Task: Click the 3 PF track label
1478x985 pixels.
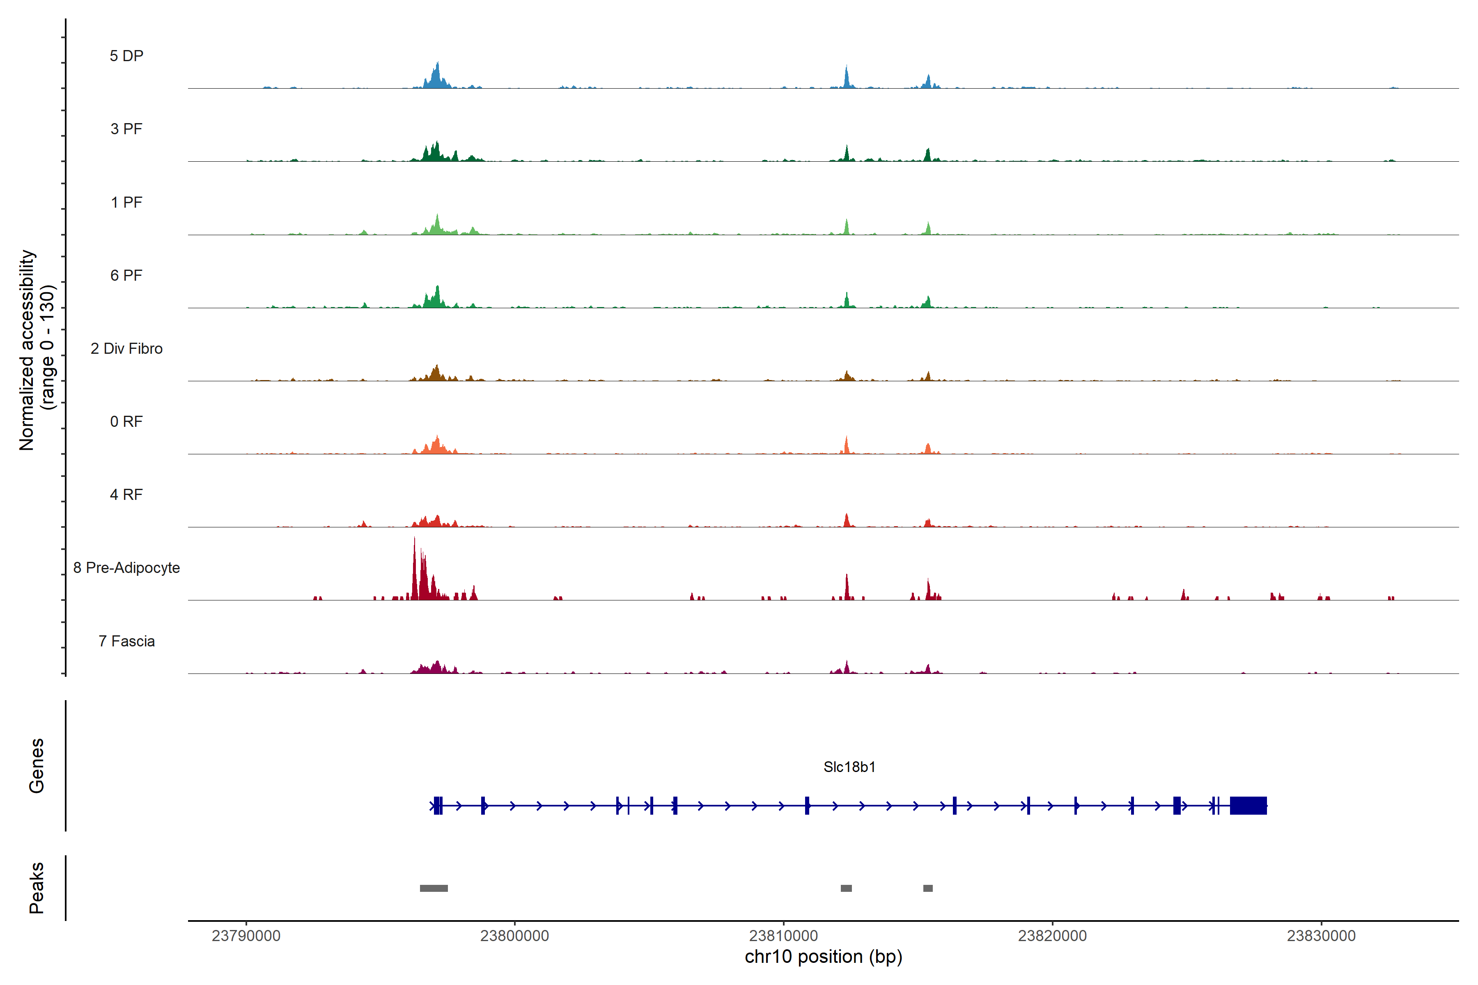Action: click(x=126, y=129)
